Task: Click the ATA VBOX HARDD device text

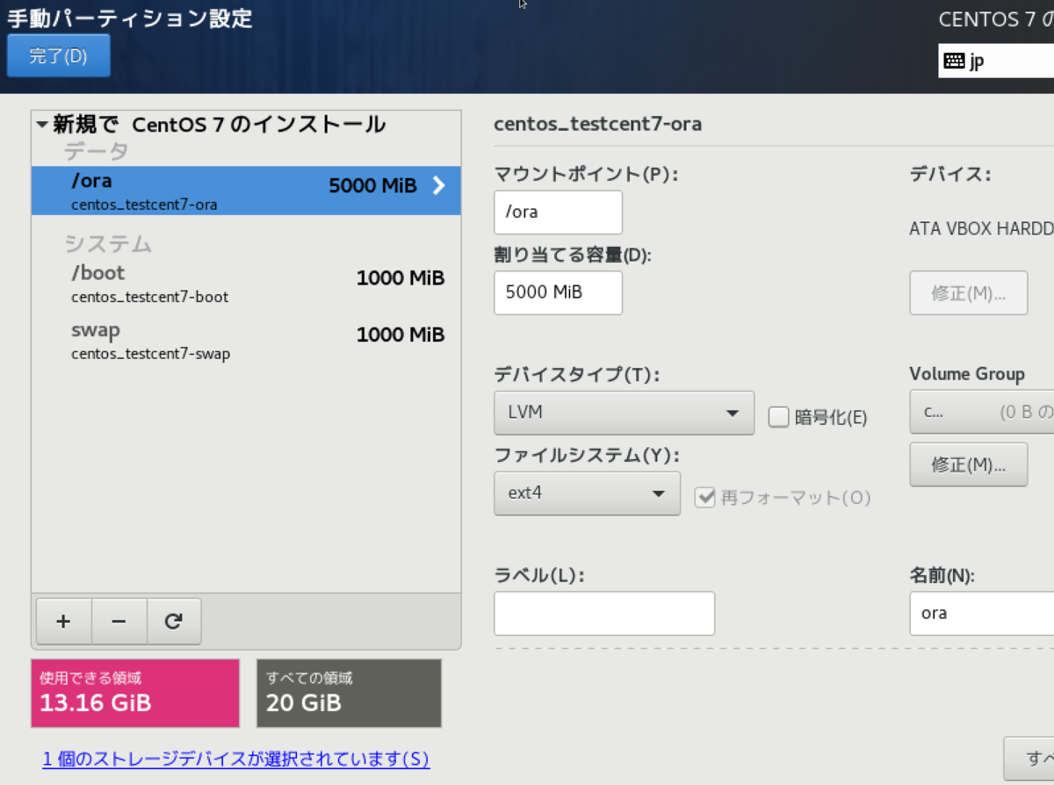Action: point(981,228)
